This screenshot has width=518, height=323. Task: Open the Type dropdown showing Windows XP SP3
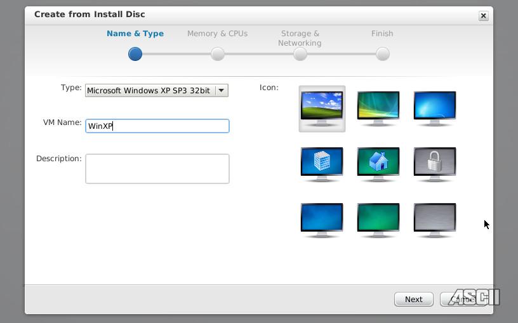click(x=157, y=91)
